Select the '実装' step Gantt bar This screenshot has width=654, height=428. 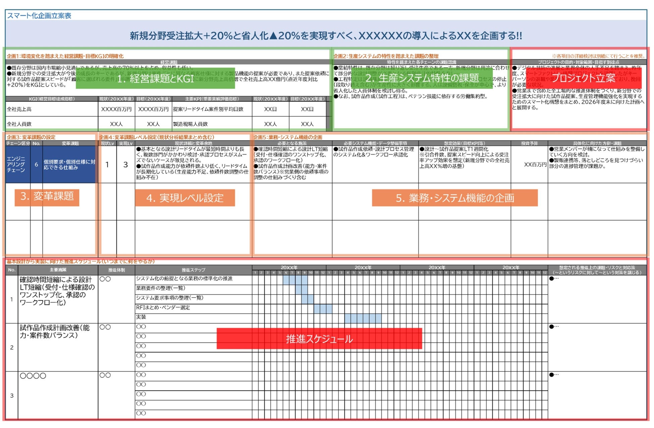click(363, 318)
